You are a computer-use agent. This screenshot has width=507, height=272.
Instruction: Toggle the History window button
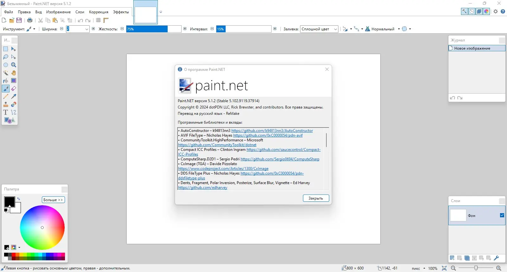pos(472,11)
